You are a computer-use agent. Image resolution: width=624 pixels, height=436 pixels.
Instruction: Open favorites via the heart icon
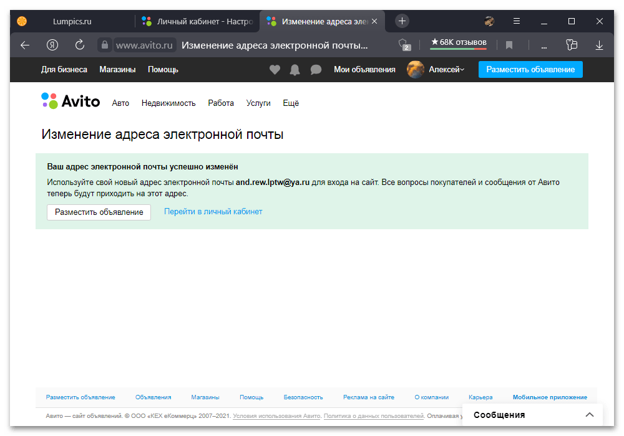275,70
